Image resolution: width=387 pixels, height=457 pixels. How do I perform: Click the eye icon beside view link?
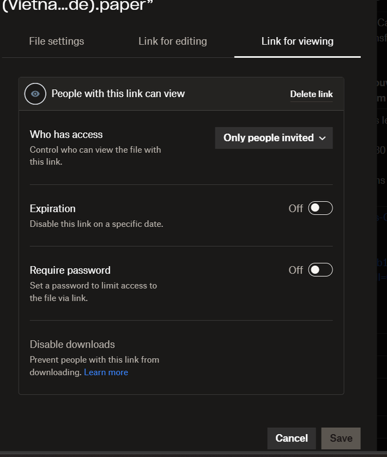(35, 94)
